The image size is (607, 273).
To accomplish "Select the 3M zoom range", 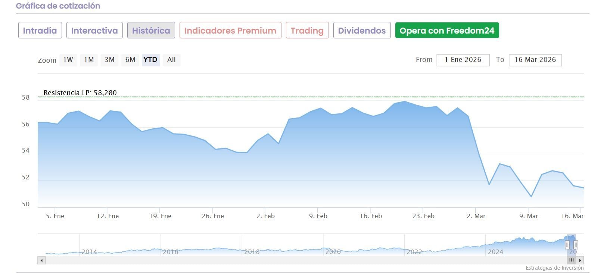I will pyautogui.click(x=109, y=60).
